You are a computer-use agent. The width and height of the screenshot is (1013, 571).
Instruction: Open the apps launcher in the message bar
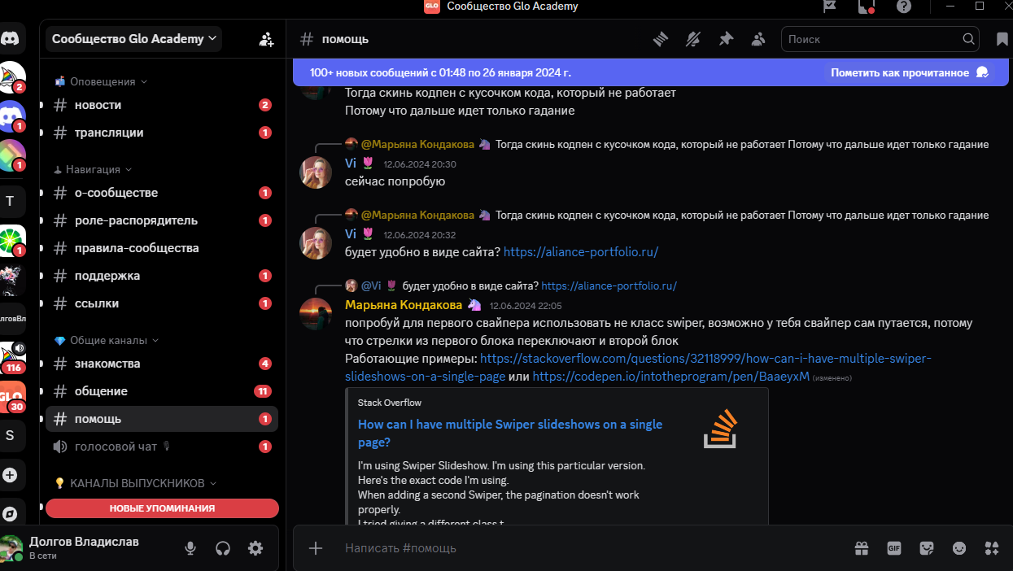point(991,548)
